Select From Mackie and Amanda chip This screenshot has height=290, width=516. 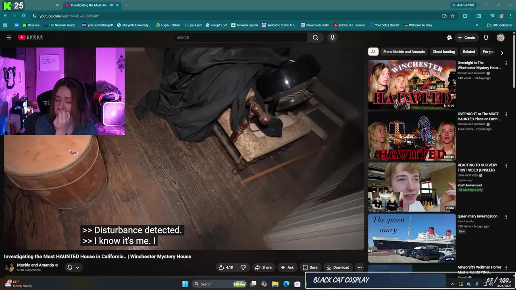(x=404, y=52)
